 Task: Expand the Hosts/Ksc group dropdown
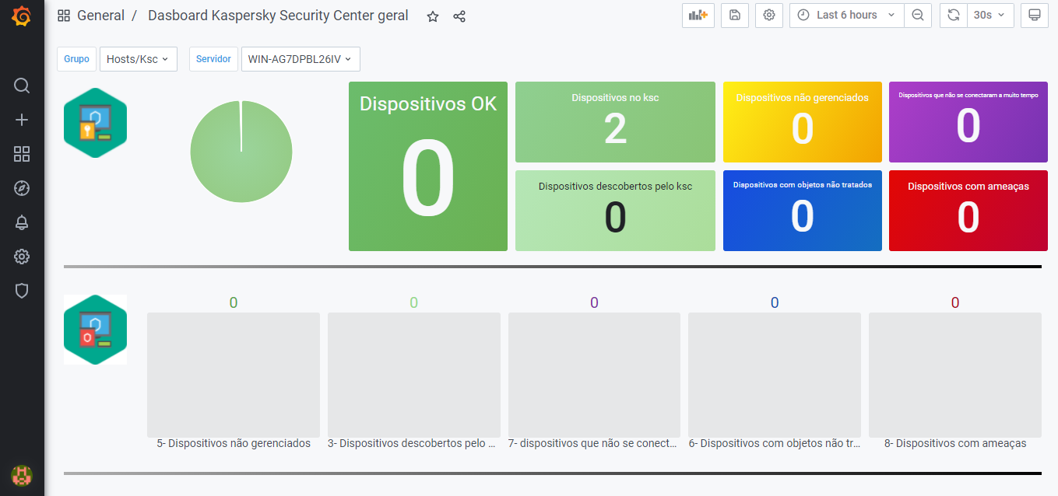point(139,59)
